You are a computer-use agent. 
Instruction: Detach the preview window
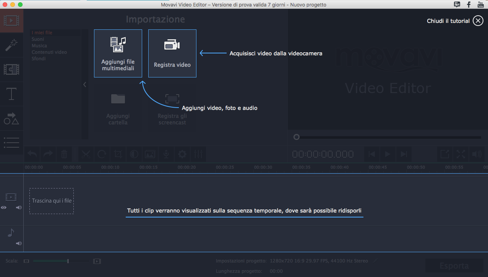point(445,154)
